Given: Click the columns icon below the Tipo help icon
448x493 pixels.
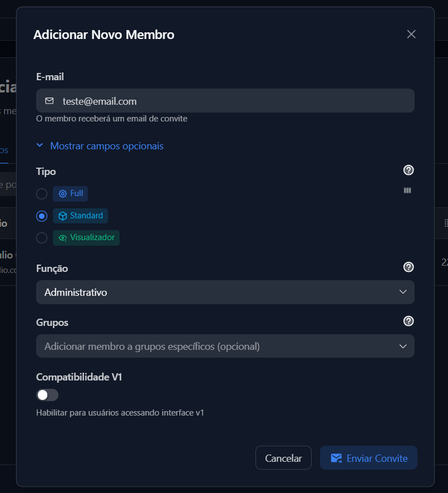Looking at the screenshot, I should 407,191.
